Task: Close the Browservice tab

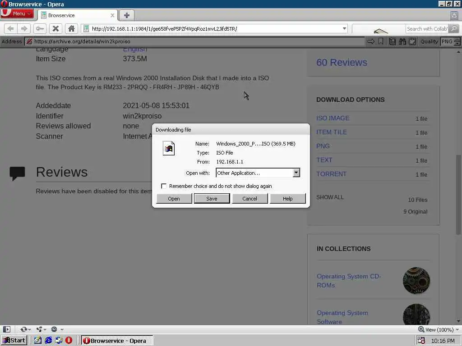Action: coord(112,15)
